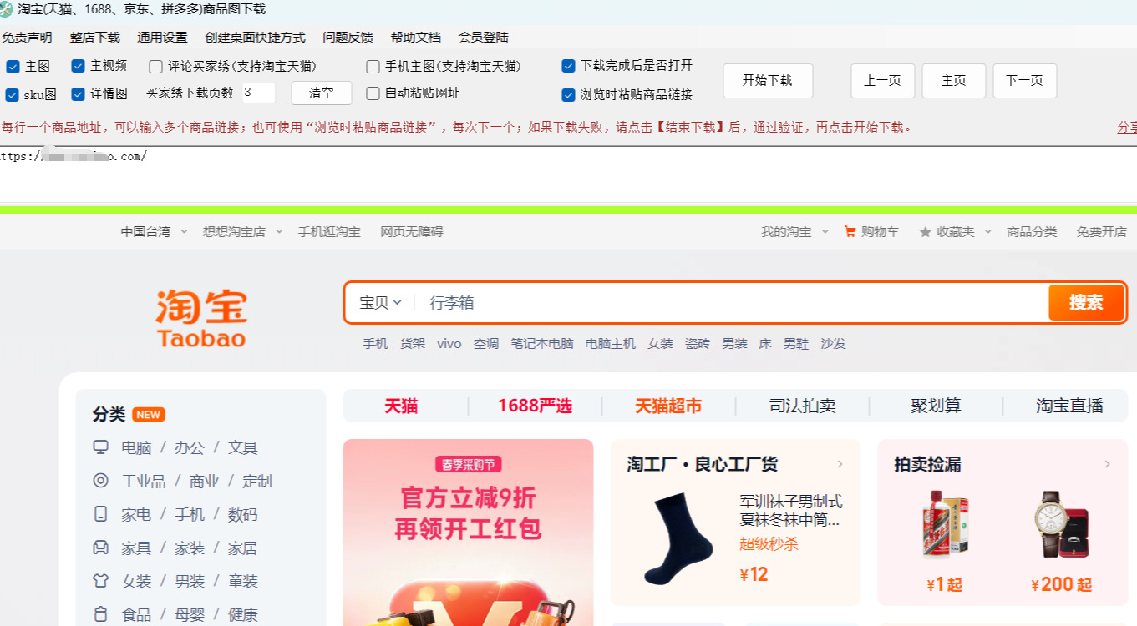Open the shopping cart icon
This screenshot has width=1137, height=626.
click(x=850, y=231)
